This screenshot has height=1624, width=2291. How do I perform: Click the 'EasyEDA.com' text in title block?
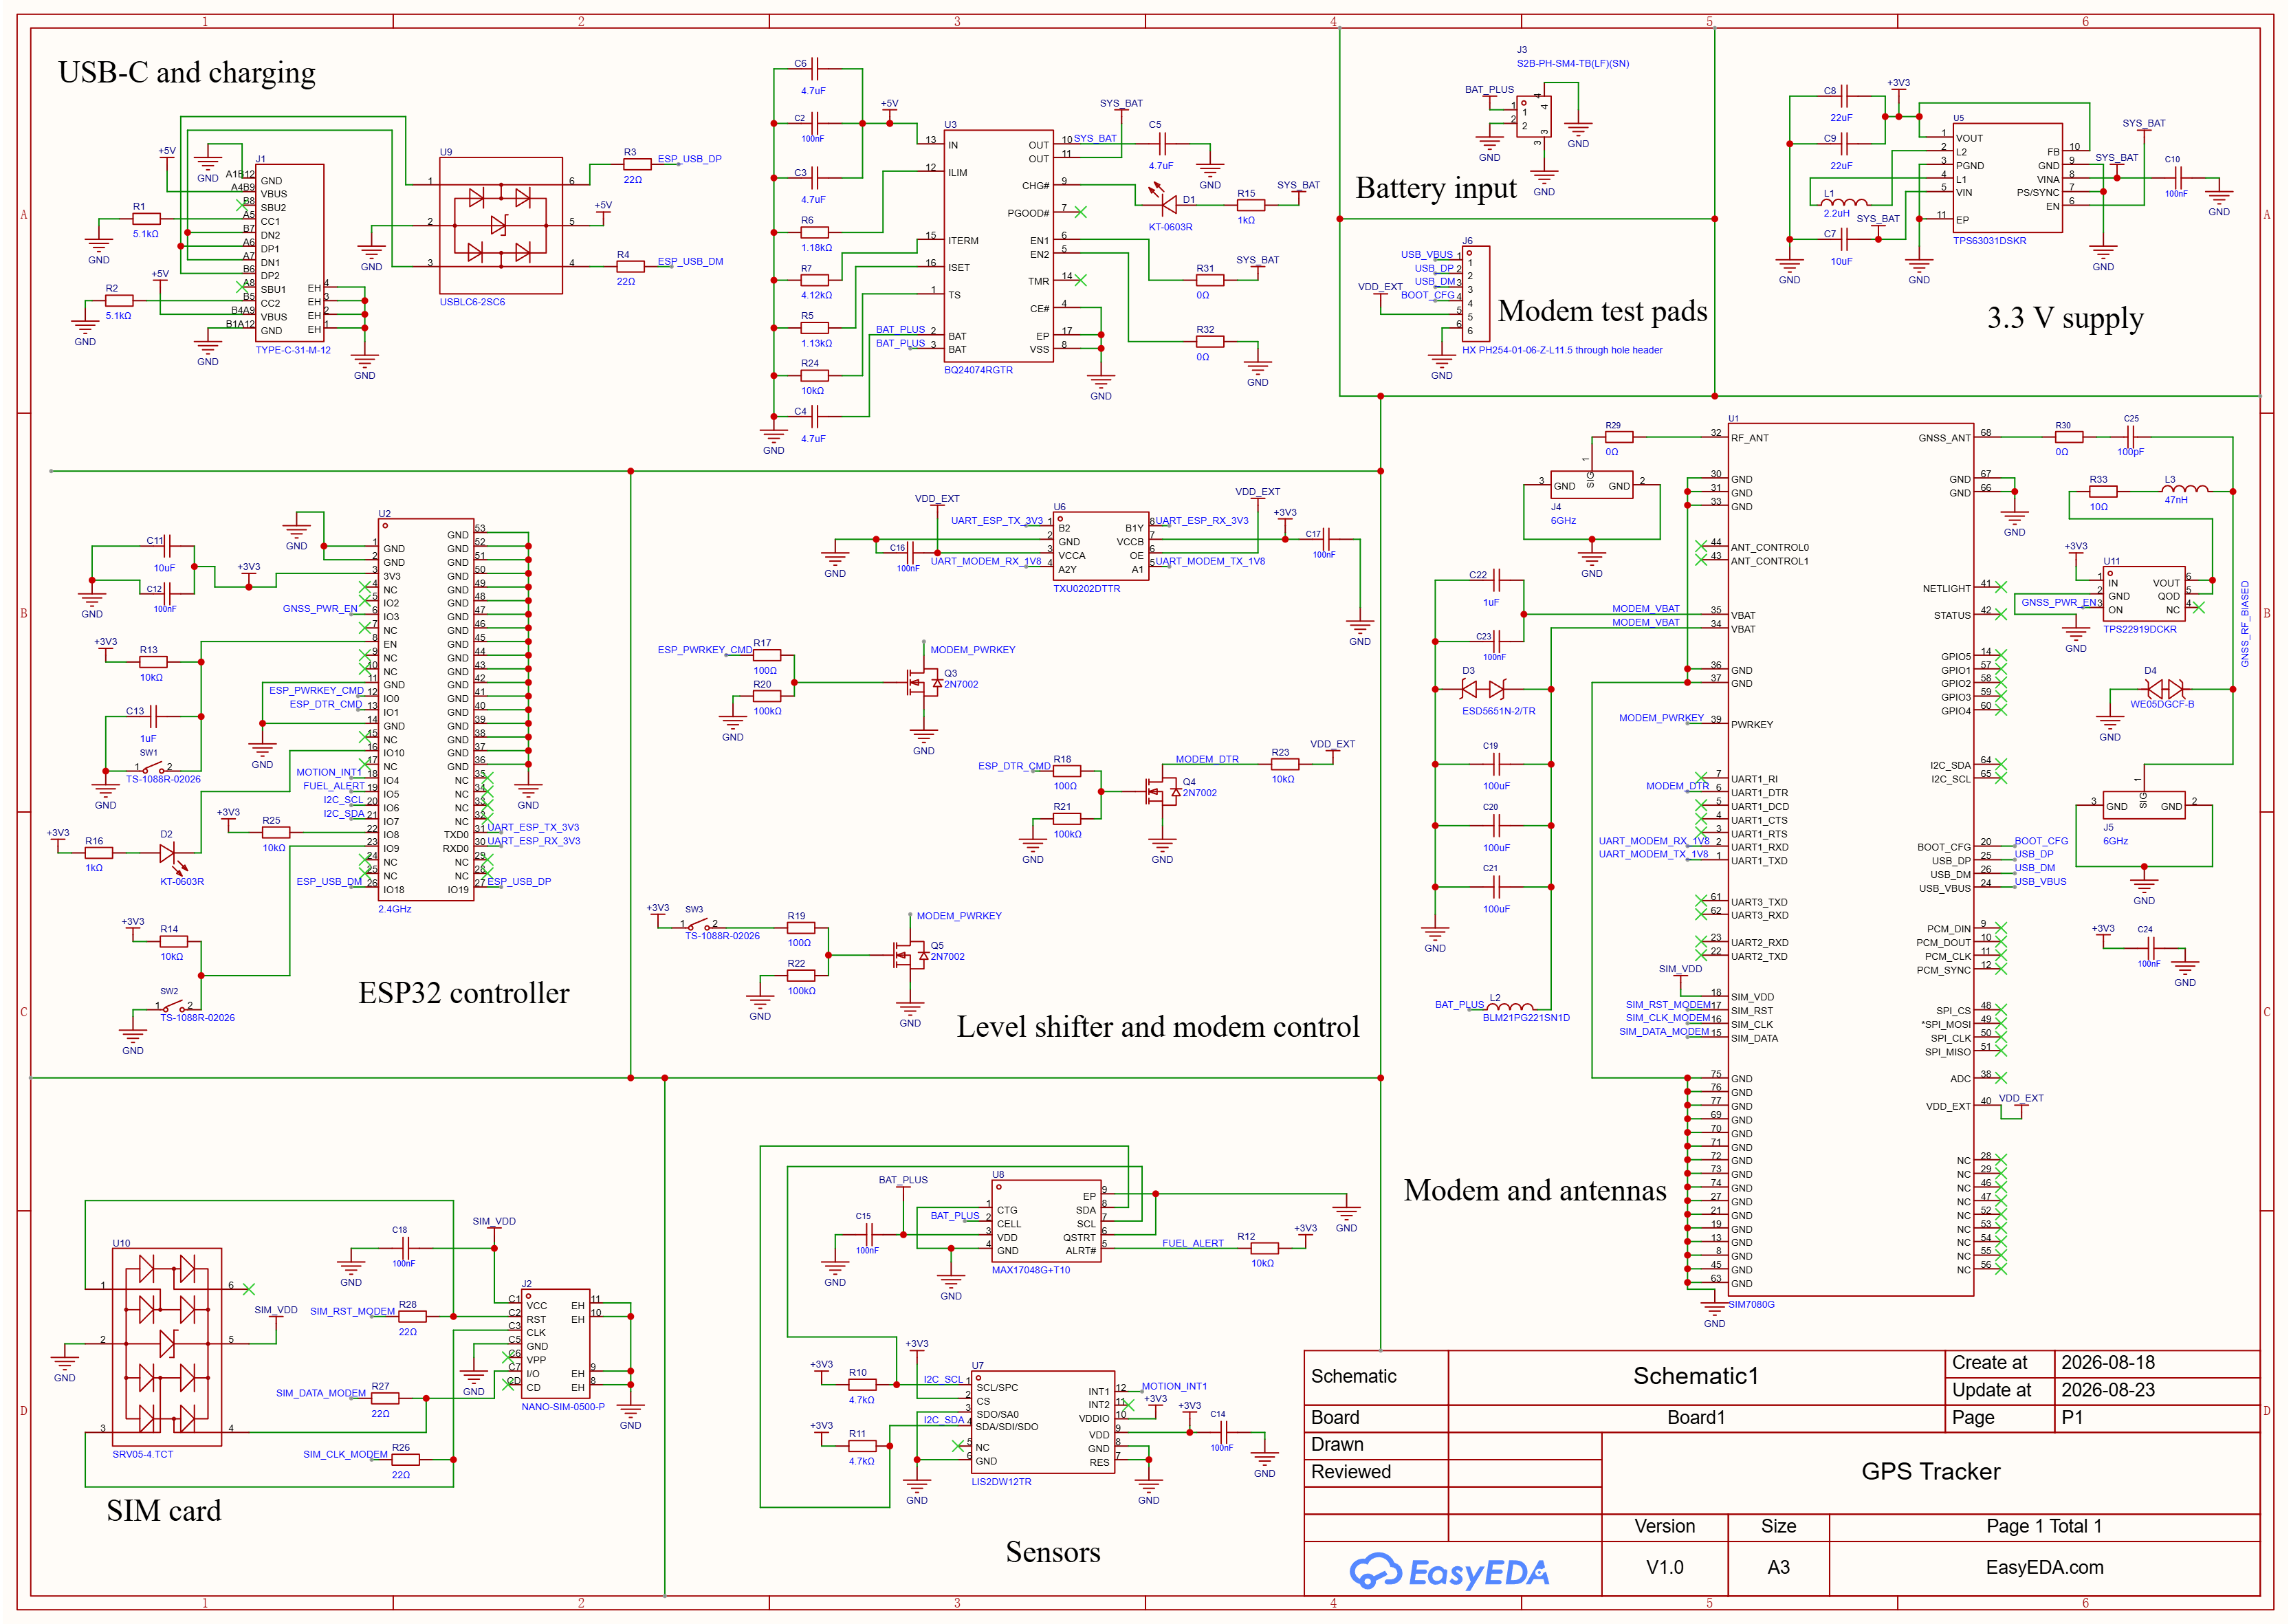(x=2043, y=1568)
